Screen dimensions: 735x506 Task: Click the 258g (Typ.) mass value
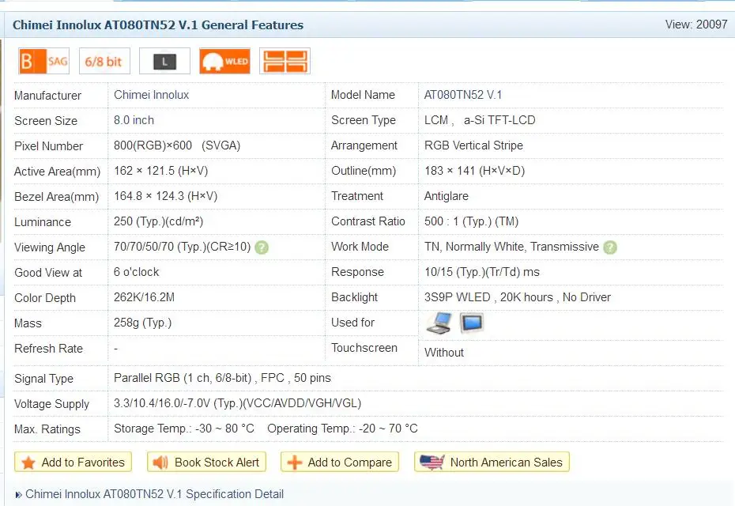pos(142,323)
